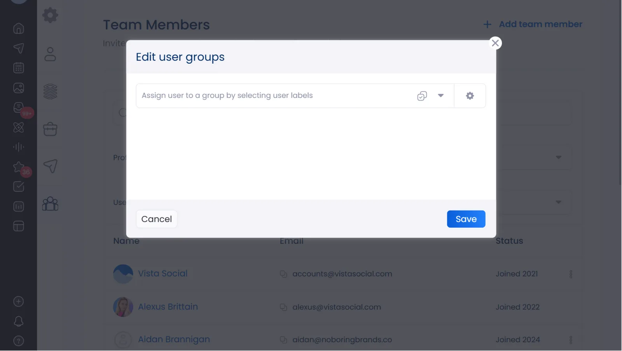Open the user labels dropdown arrow
This screenshot has height=351, width=622.
(440, 96)
